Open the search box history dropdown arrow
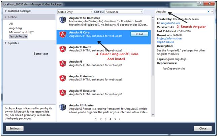The height and width of the screenshot is (137, 218). pos(212,11)
